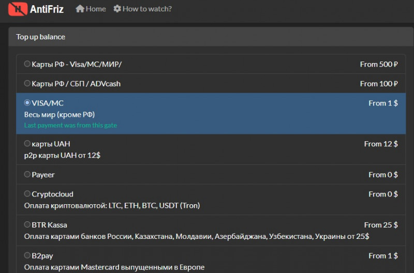Image resolution: width=414 pixels, height=273 pixels.
Task: Click the B2pay payment method label
Action: click(42, 256)
